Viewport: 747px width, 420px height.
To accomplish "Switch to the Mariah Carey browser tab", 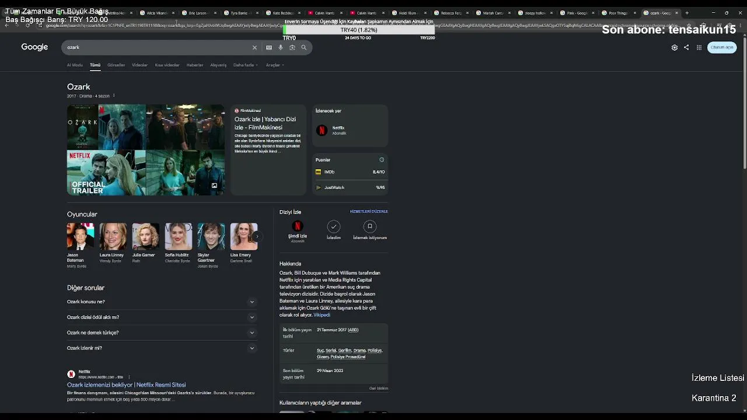I will click(x=493, y=13).
